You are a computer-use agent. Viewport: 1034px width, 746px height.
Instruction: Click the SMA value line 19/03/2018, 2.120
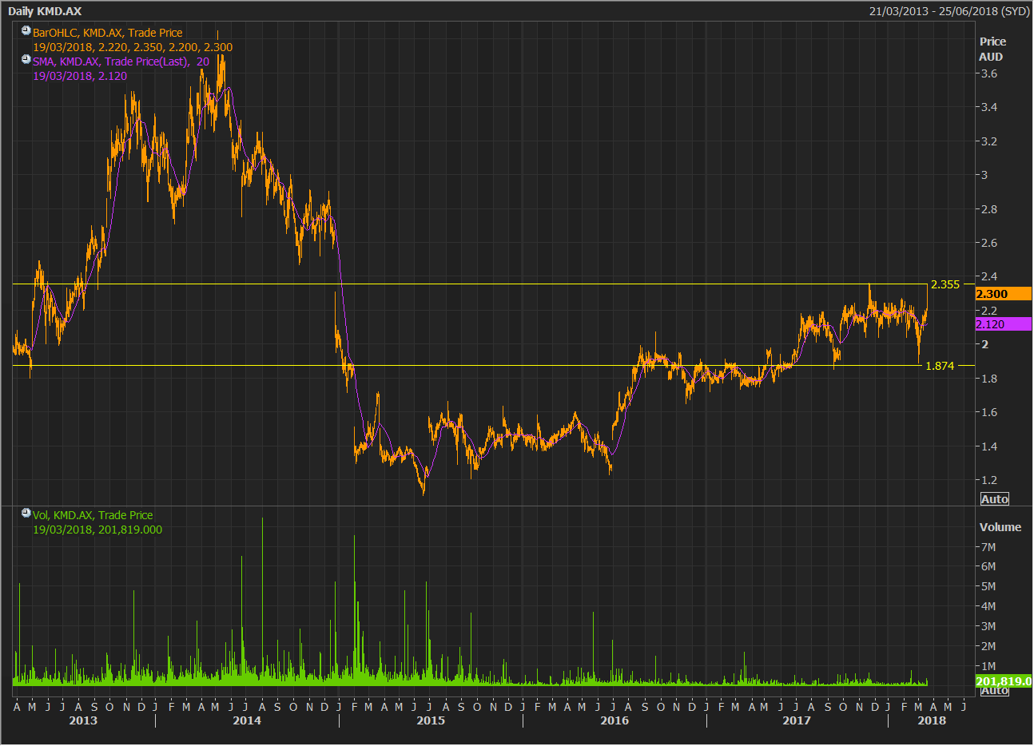pos(80,76)
